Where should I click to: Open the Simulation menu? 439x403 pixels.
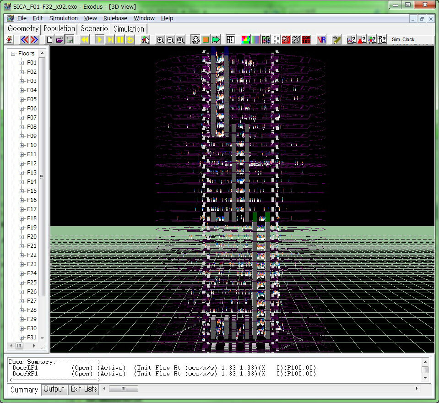(x=64, y=18)
